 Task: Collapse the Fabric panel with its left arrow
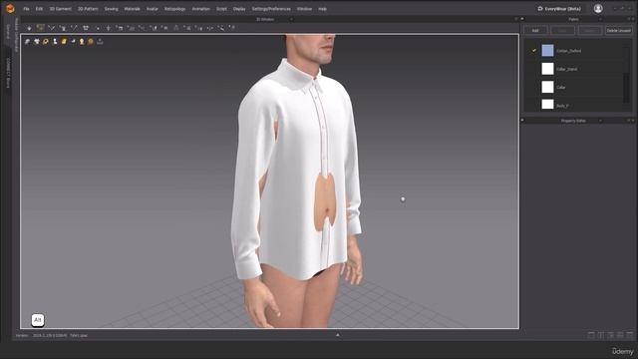click(522, 19)
